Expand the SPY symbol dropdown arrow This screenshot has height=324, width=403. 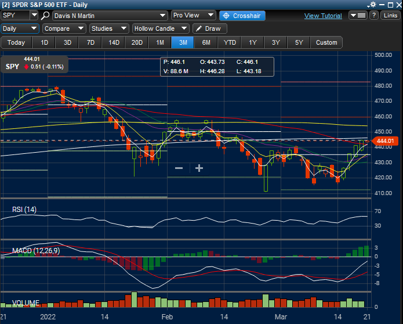click(x=34, y=16)
